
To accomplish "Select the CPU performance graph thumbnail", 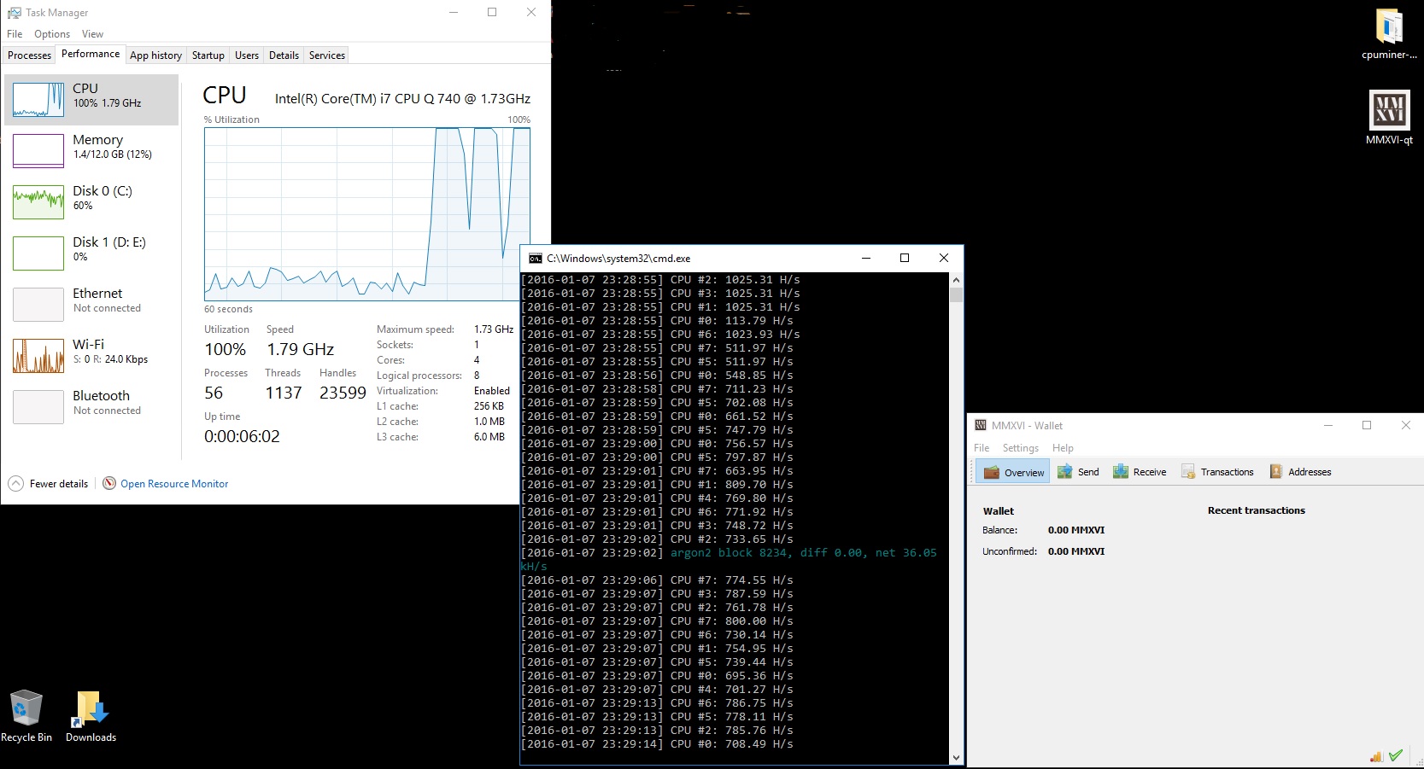I will pyautogui.click(x=38, y=100).
